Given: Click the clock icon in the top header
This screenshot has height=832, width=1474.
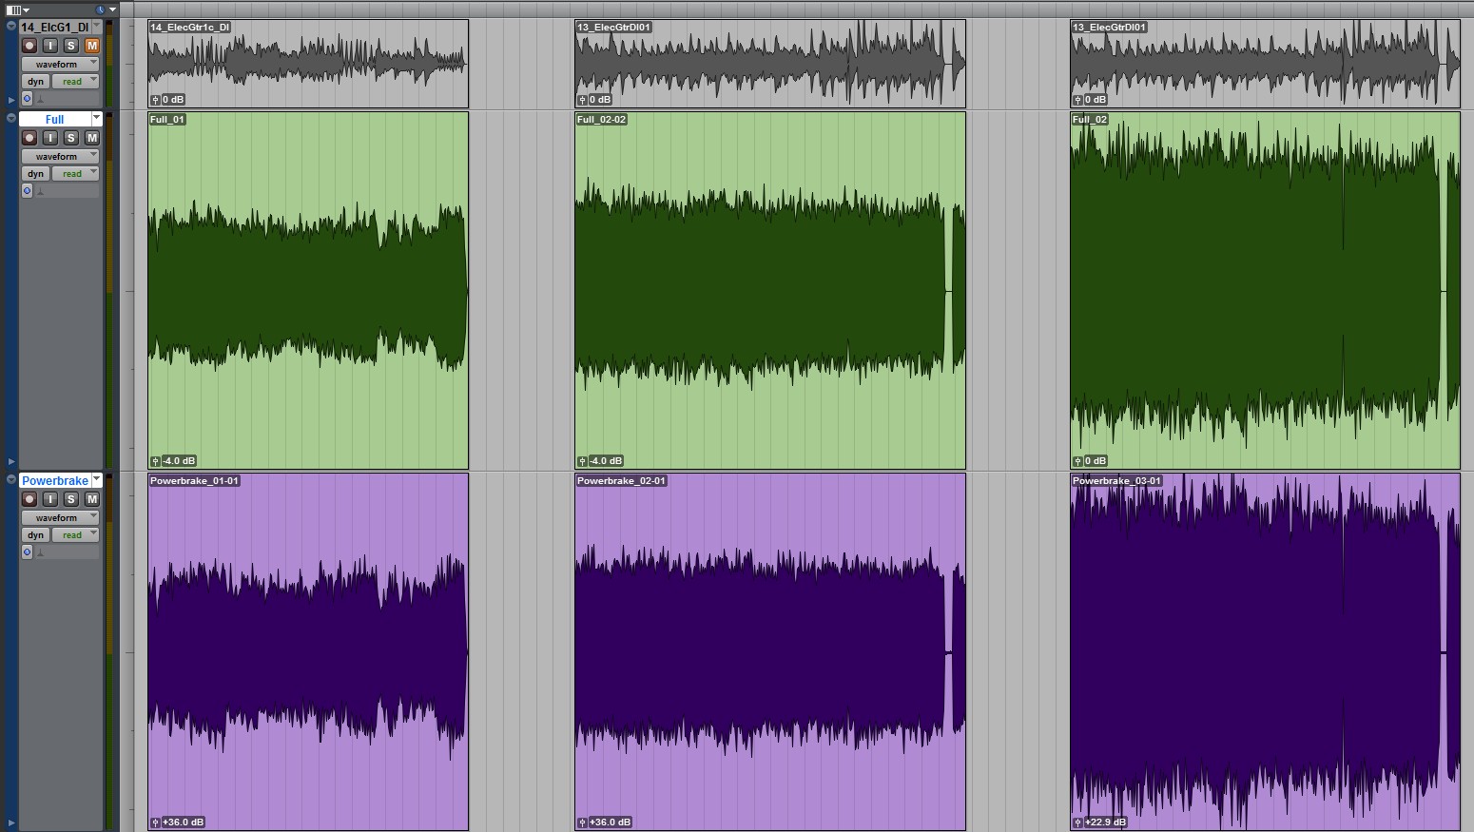Looking at the screenshot, I should coord(100,10).
